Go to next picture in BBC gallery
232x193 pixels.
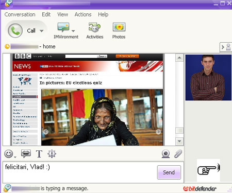[x=158, y=132]
